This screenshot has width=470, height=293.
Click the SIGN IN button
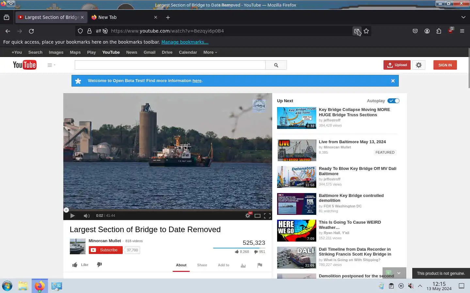click(x=445, y=65)
